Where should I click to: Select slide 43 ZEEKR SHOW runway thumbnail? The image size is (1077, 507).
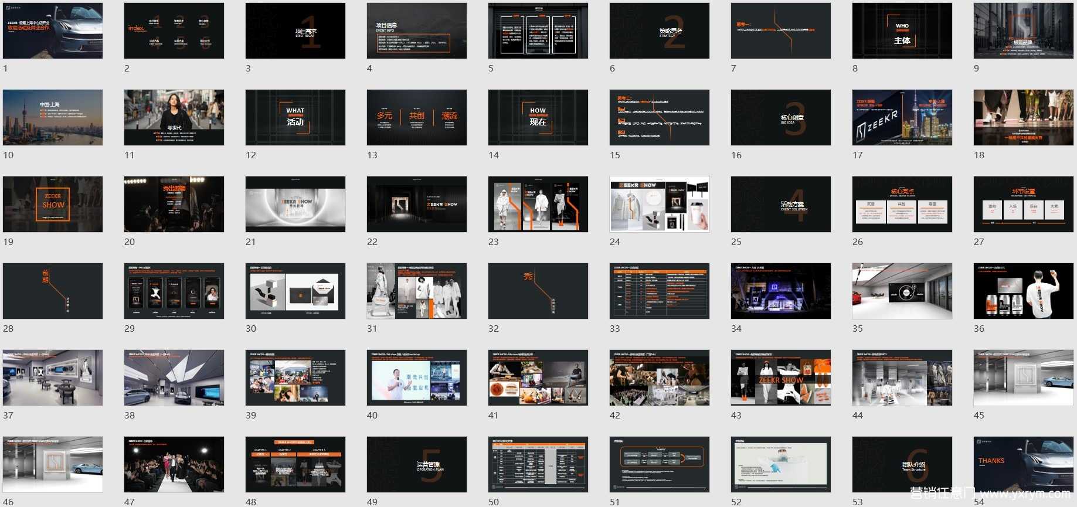tap(781, 377)
